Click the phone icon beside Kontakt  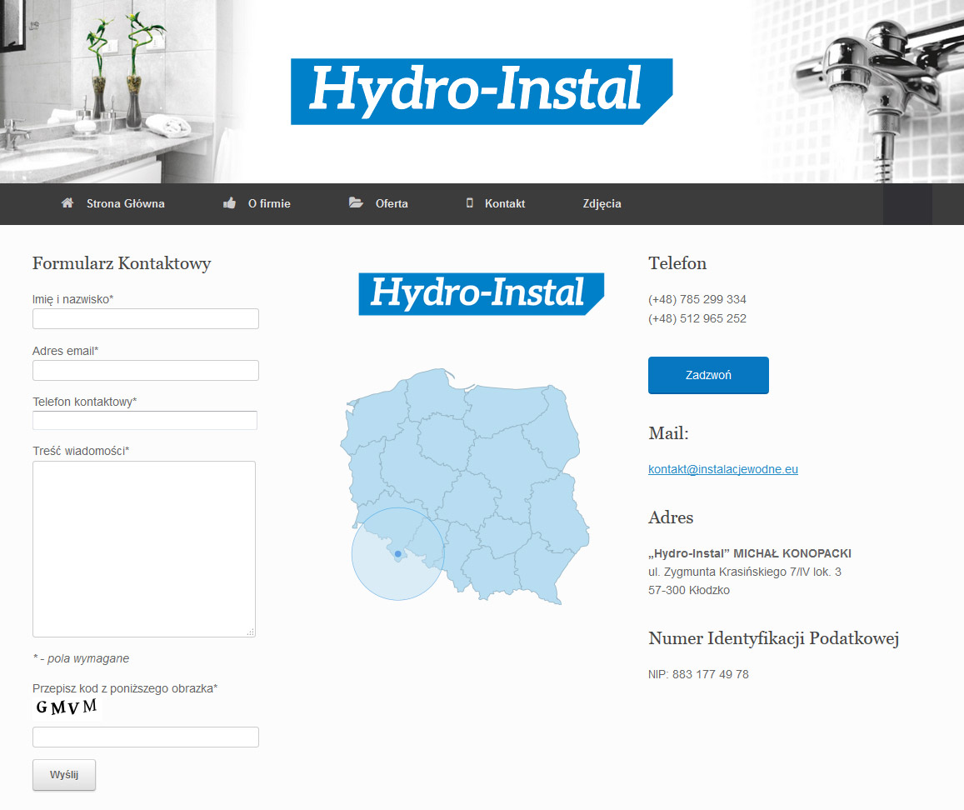(x=469, y=203)
